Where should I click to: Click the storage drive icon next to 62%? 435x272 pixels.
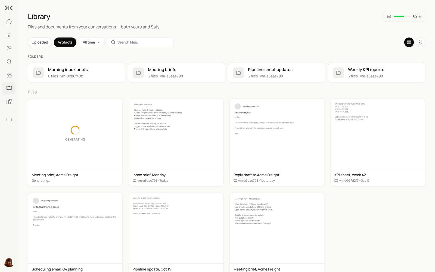click(389, 16)
